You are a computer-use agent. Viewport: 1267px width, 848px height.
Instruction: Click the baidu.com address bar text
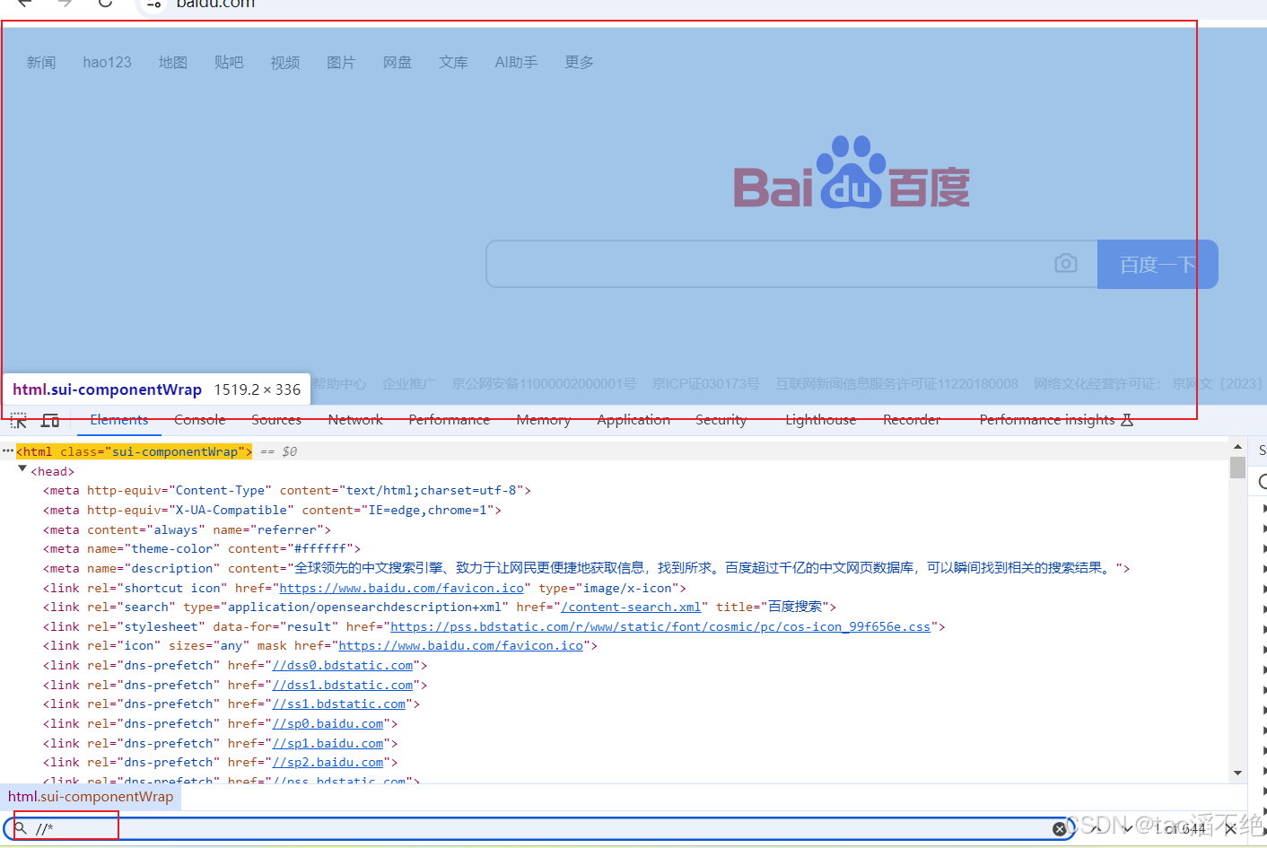pos(215,4)
